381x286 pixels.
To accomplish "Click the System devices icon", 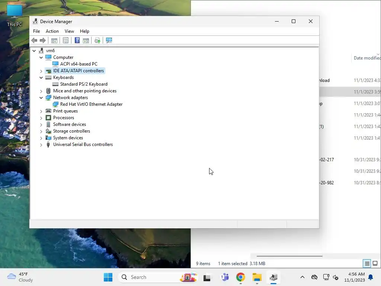I will (48, 138).
